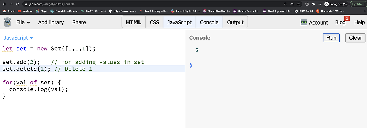Viewport: 367px width, 128px height.
Task: Open the DKM Portal bookmark
Action: [x=304, y=11]
